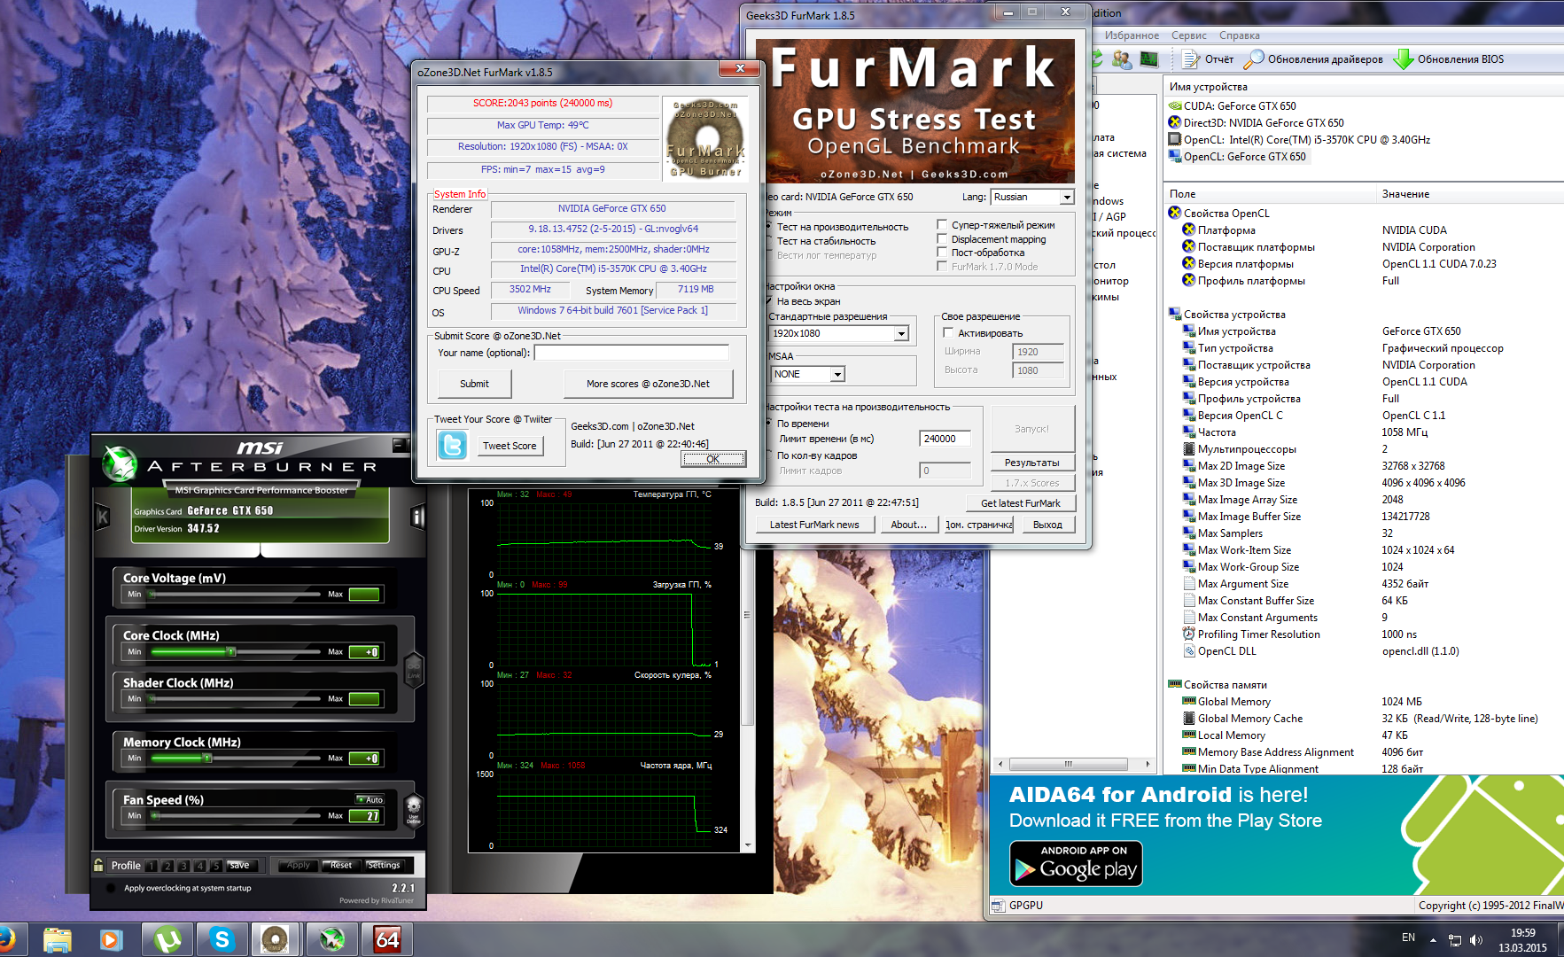
Task: Click the Core Clock slider handle
Action: point(231,652)
